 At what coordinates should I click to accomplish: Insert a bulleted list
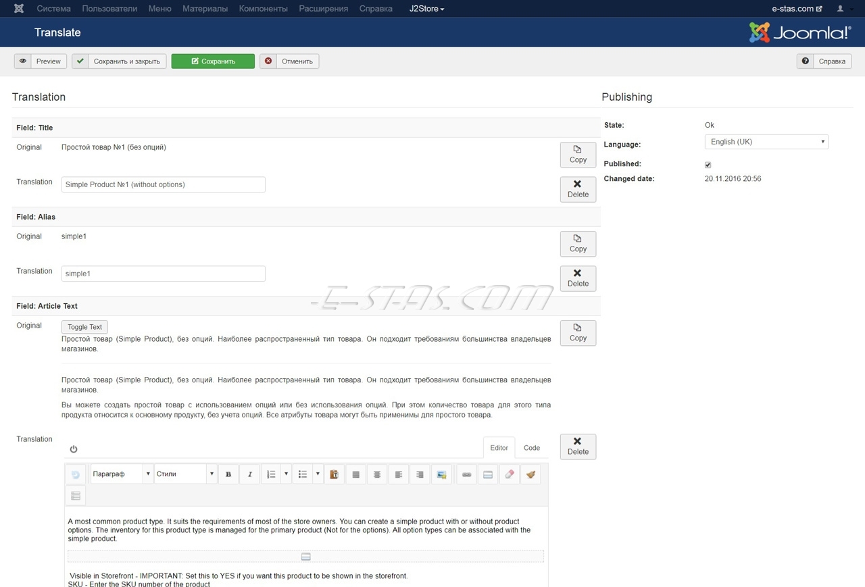303,474
